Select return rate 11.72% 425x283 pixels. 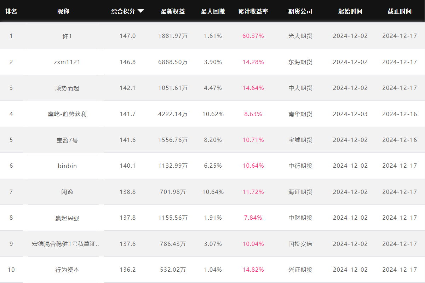click(x=253, y=192)
